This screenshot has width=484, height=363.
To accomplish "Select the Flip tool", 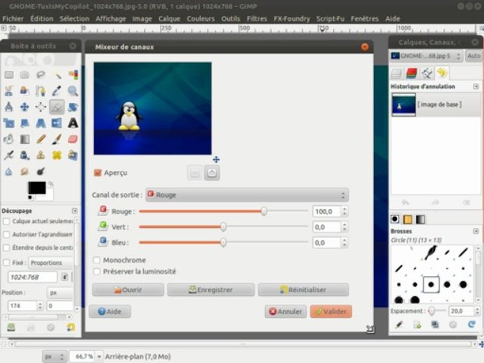I will 57,123.
